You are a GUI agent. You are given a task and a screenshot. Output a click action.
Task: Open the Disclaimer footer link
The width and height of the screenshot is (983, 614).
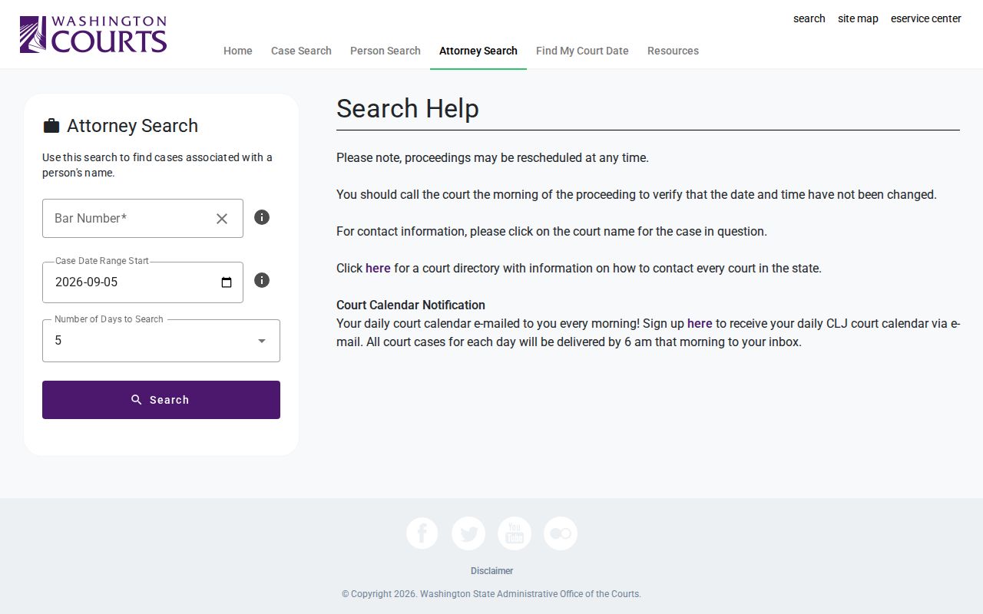click(x=491, y=571)
